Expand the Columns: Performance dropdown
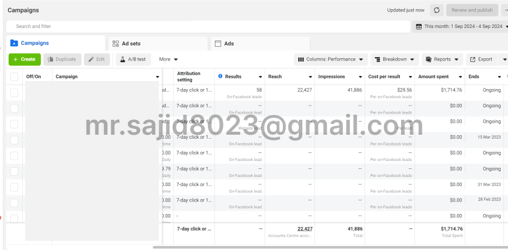 click(x=331, y=59)
